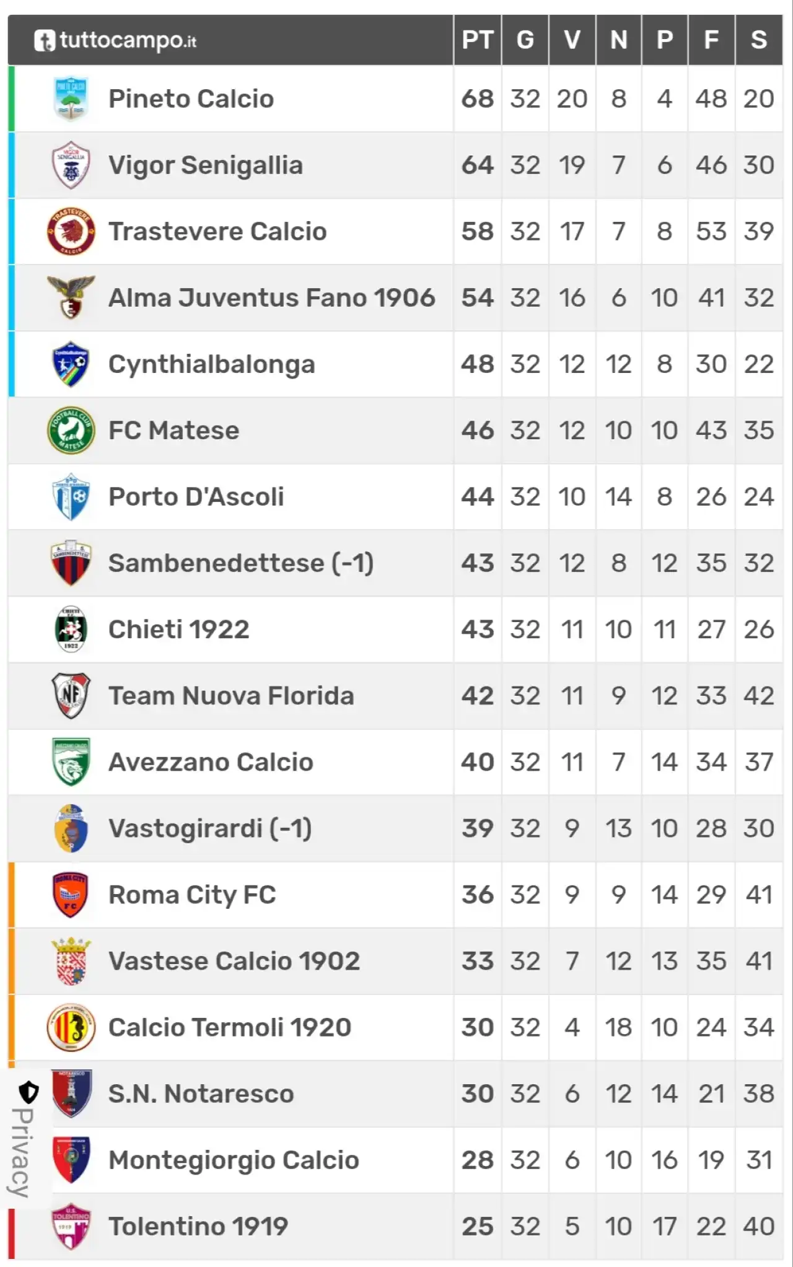This screenshot has width=793, height=1267.
Task: Click the Tolentino 1919 team name
Action: coord(198,1226)
